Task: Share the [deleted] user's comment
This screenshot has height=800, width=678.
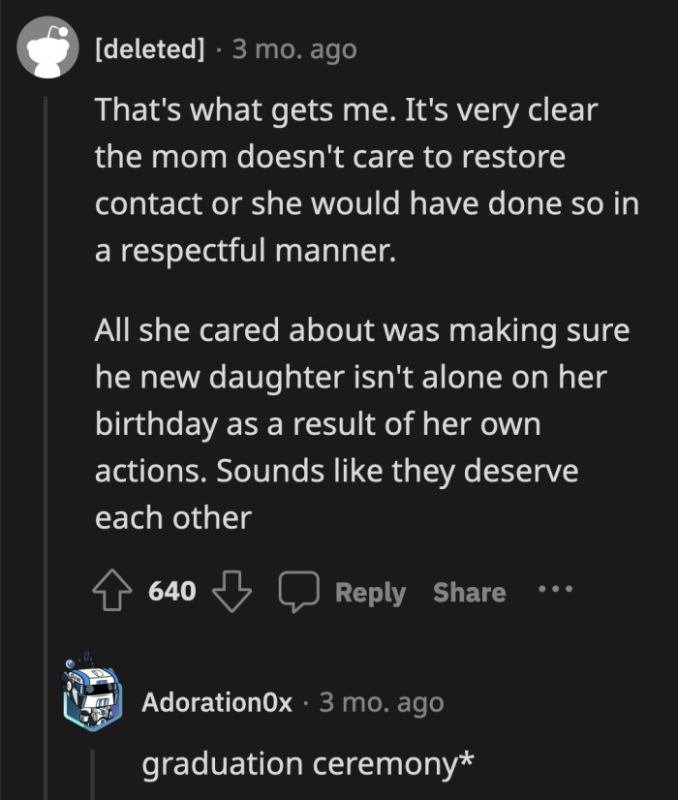Action: pos(469,592)
